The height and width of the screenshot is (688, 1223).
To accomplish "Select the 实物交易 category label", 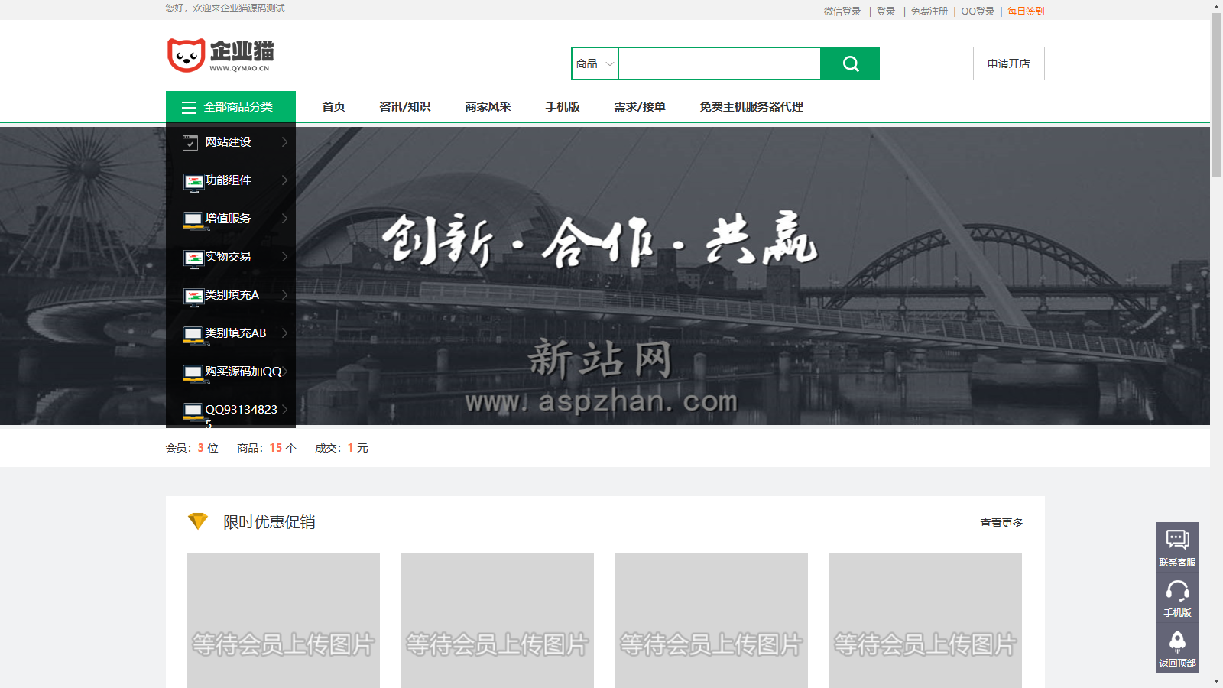I will (x=228, y=257).
